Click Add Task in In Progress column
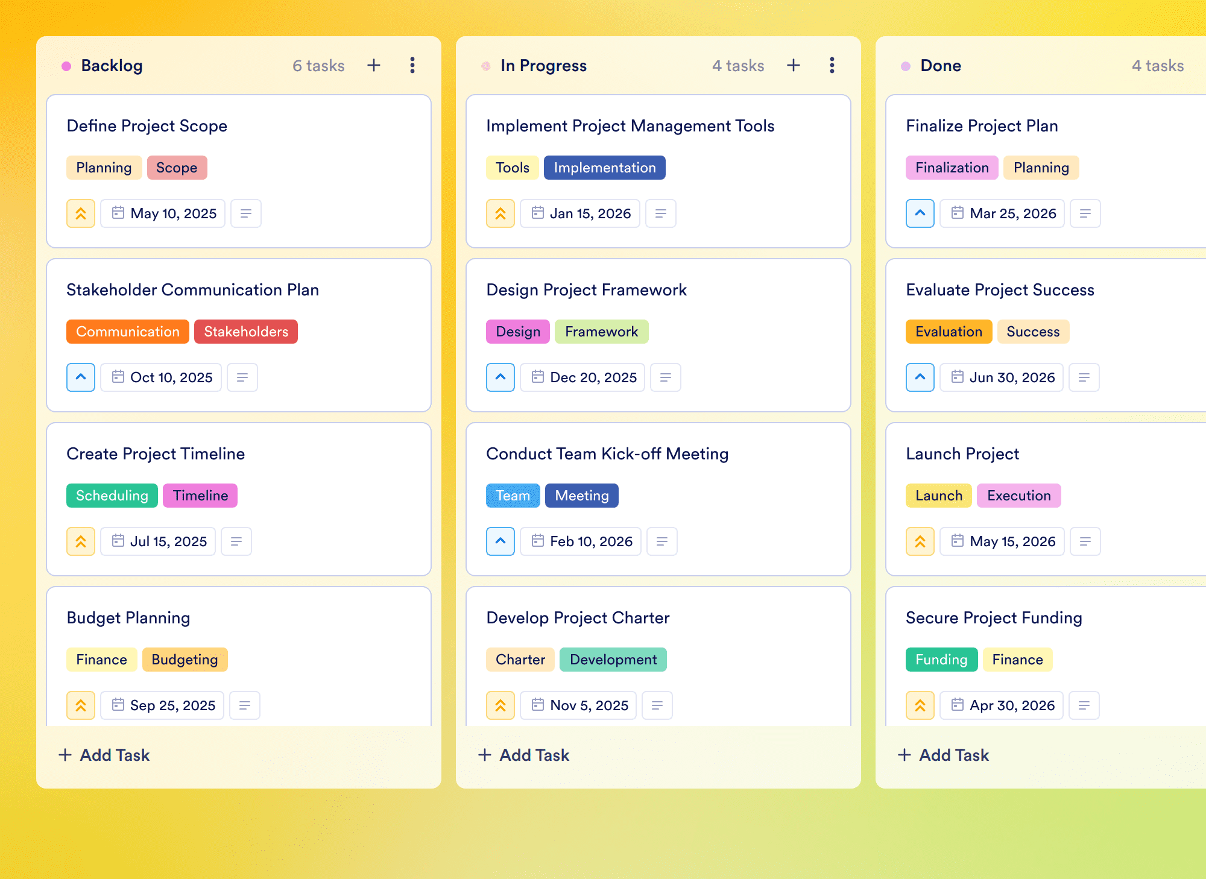Viewport: 1206px width, 879px height. [523, 755]
